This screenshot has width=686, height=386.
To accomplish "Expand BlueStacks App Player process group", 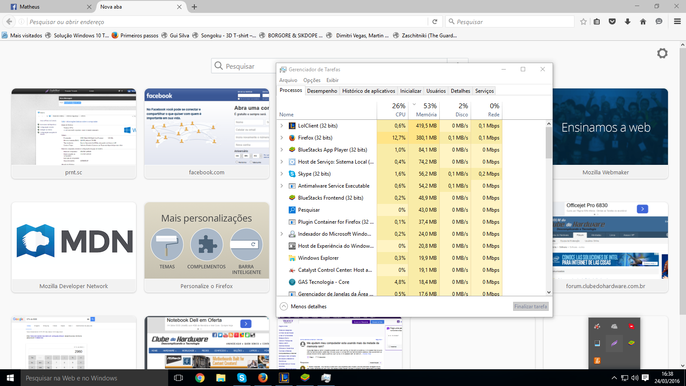I will (x=281, y=150).
